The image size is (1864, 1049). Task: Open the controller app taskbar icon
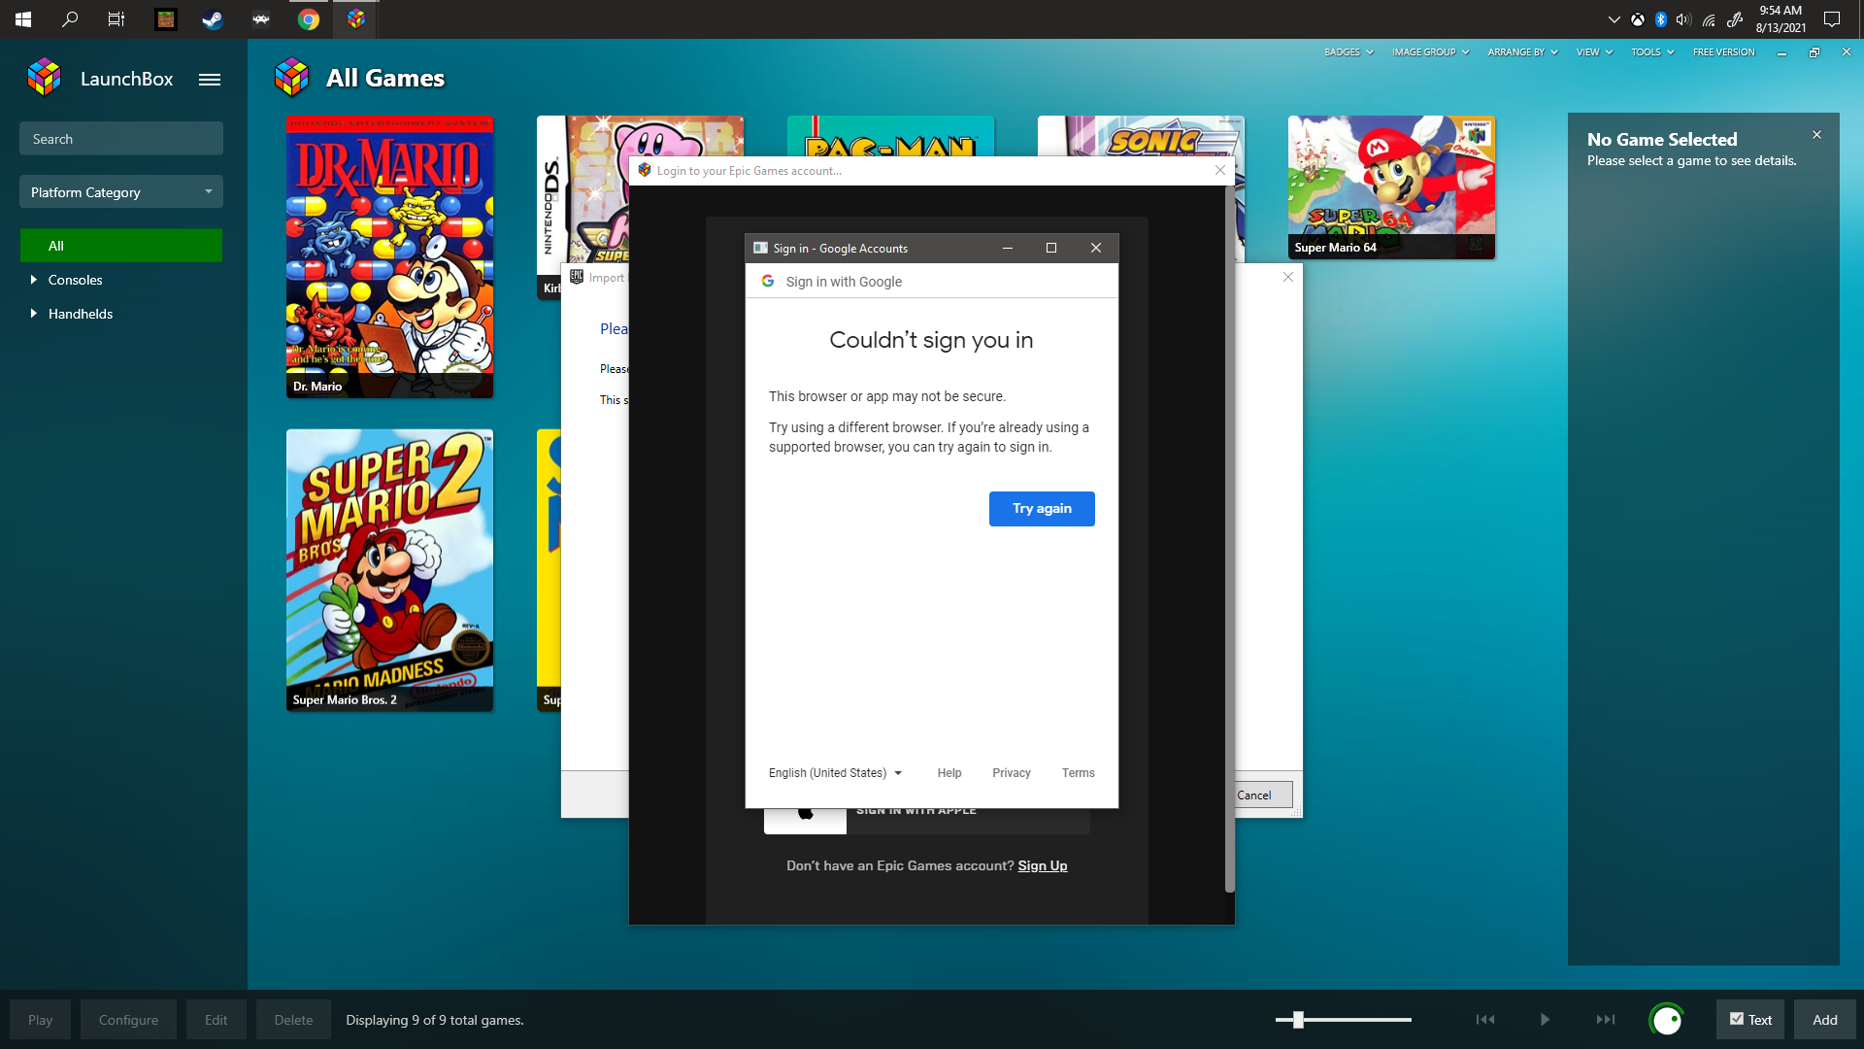(x=261, y=19)
